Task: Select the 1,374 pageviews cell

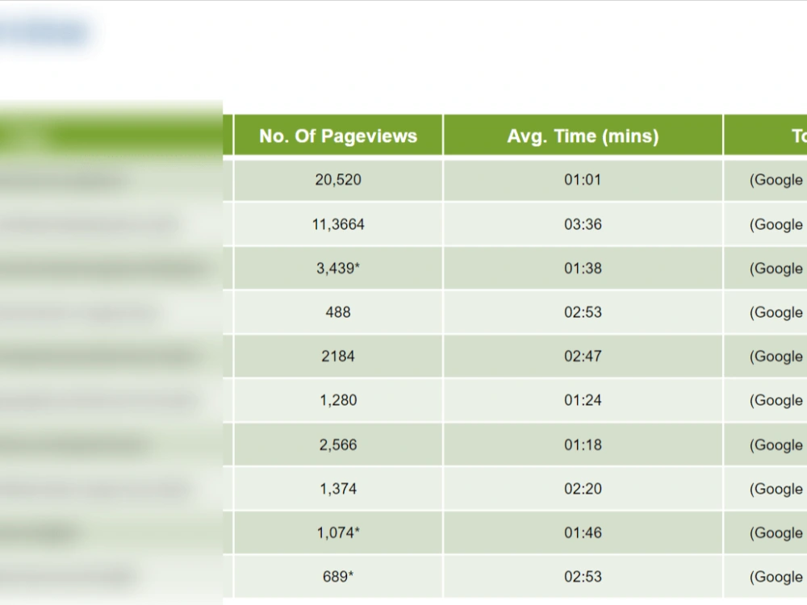Action: [x=338, y=489]
